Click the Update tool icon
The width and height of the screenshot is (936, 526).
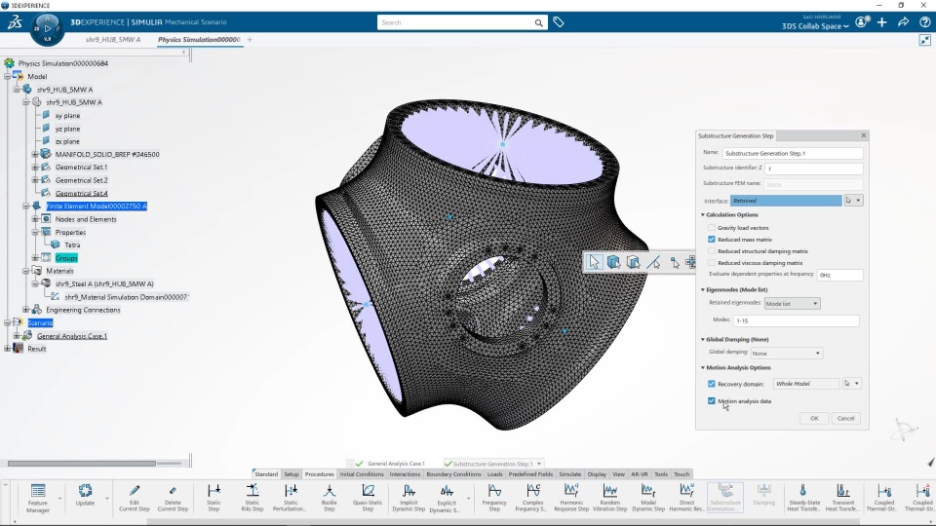point(86,495)
